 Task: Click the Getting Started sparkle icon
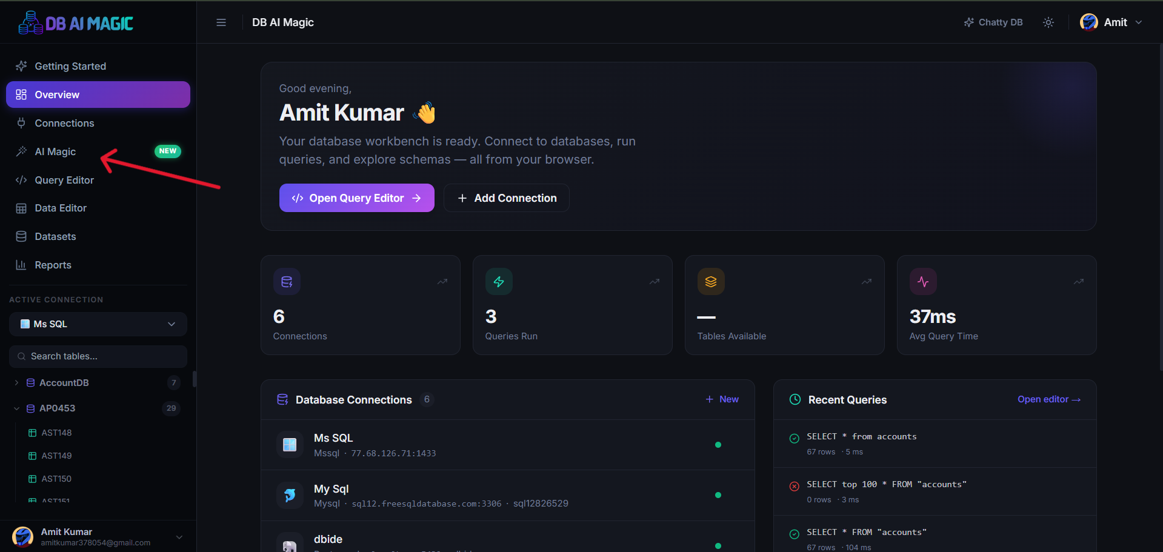pyautogui.click(x=21, y=66)
